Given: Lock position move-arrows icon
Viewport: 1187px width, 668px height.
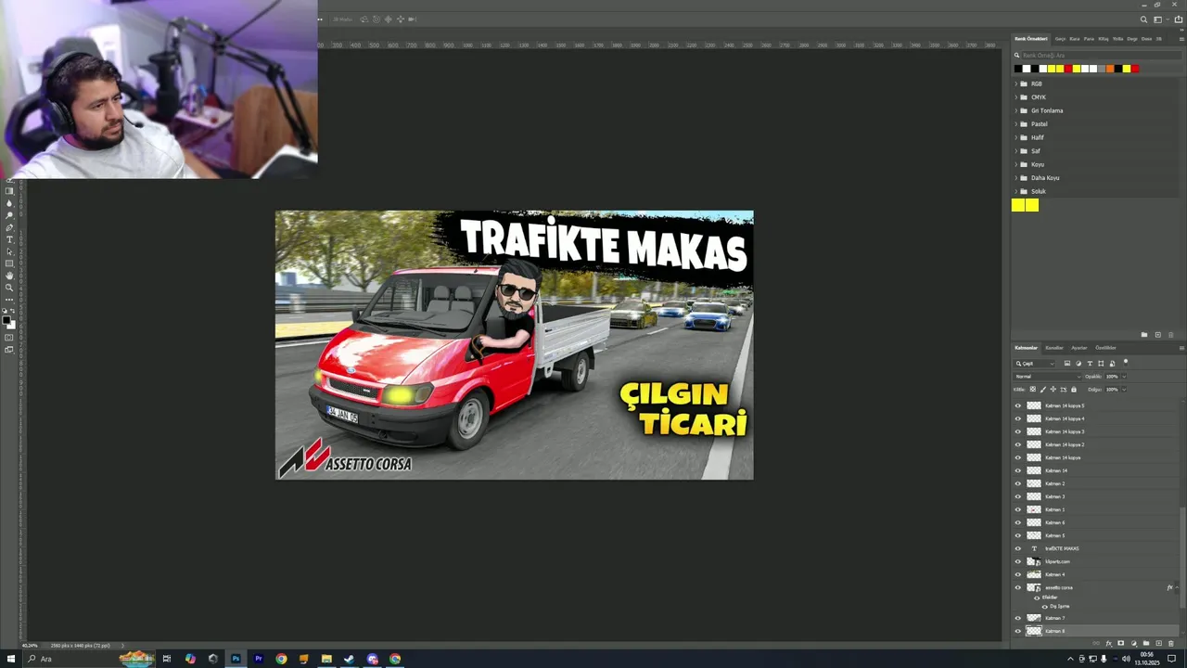Looking at the screenshot, I should (1053, 390).
